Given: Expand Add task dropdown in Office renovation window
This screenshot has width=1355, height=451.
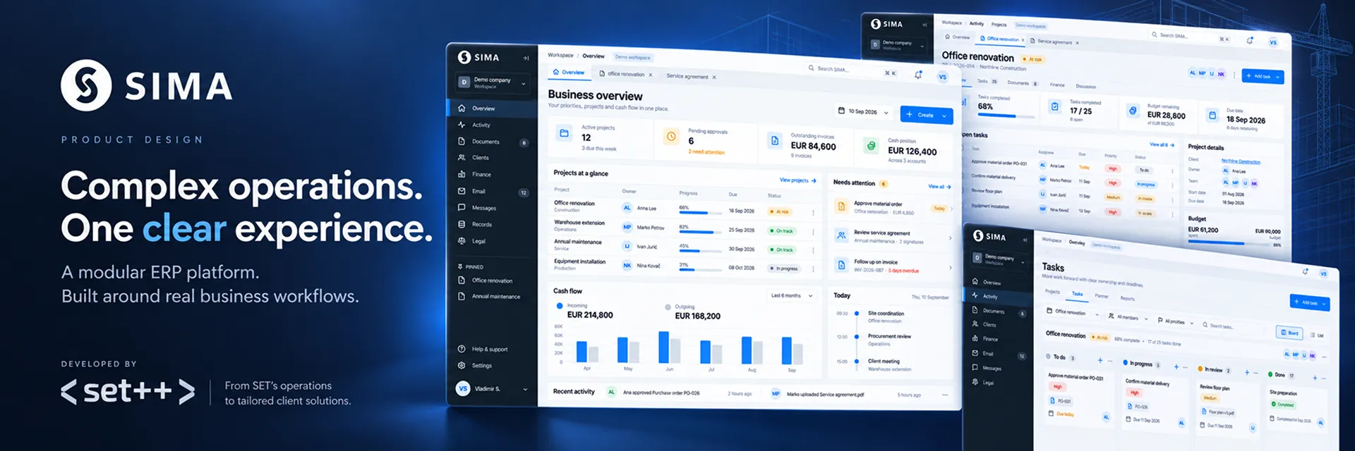Looking at the screenshot, I should click(1278, 77).
